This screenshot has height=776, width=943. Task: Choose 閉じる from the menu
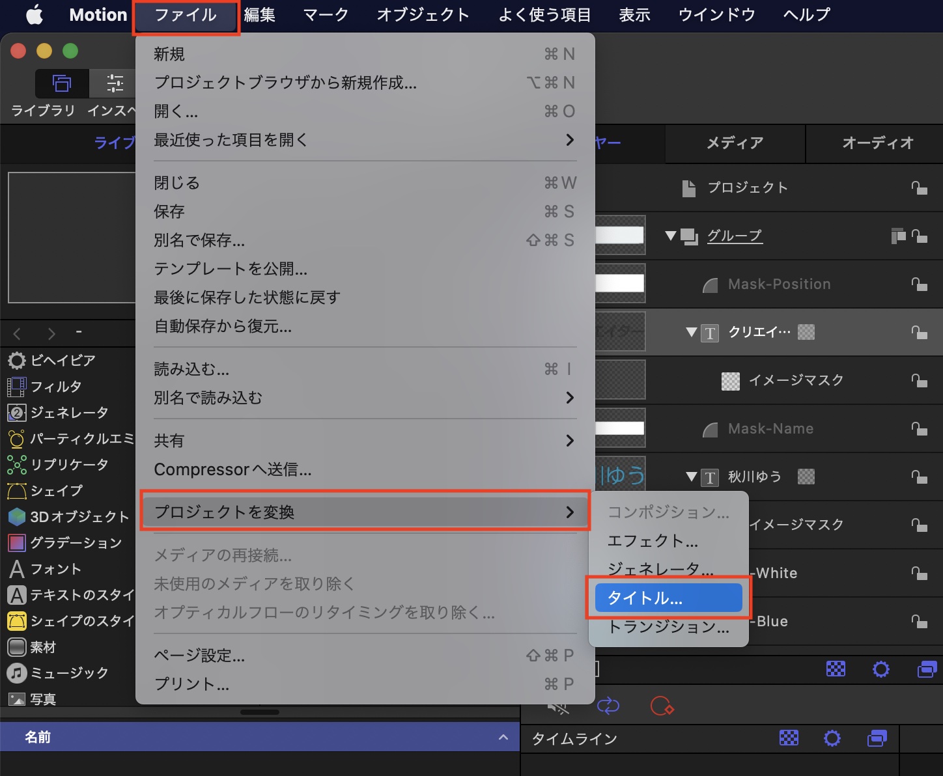click(365, 183)
